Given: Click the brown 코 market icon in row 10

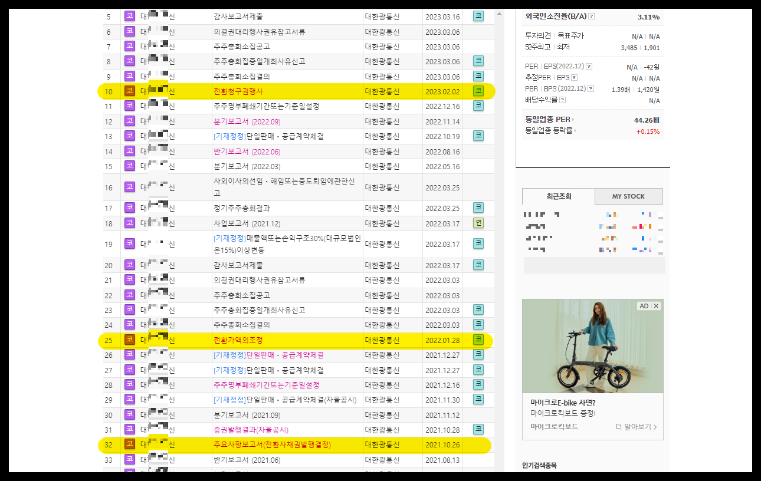Looking at the screenshot, I should pos(130,91).
